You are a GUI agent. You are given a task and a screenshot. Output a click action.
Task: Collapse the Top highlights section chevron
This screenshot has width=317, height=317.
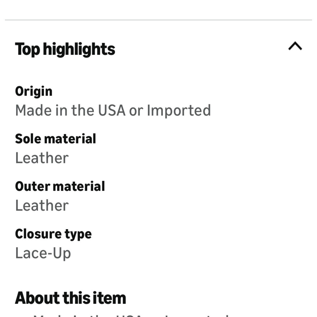295,46
